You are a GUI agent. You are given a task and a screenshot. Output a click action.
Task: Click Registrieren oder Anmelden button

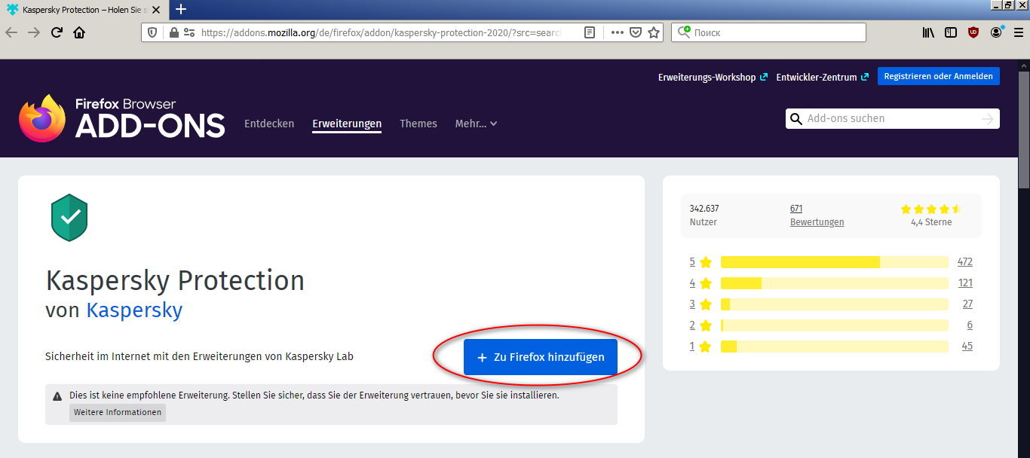coord(939,76)
